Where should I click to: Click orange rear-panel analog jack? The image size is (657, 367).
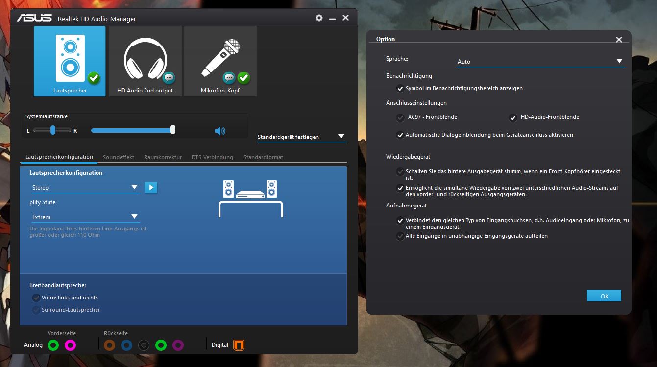(x=110, y=345)
